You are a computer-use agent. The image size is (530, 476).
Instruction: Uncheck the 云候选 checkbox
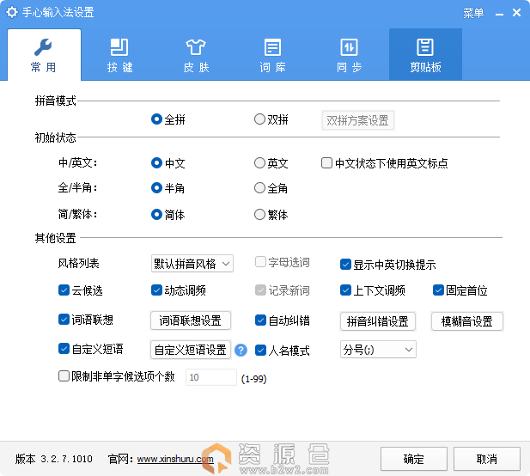click(64, 290)
